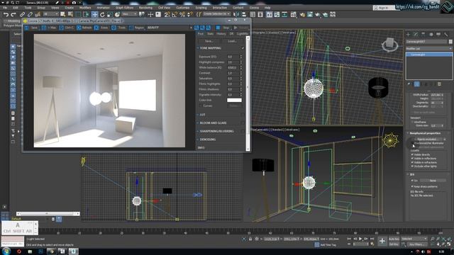Click the Exposure (EV) value field

coord(233,57)
